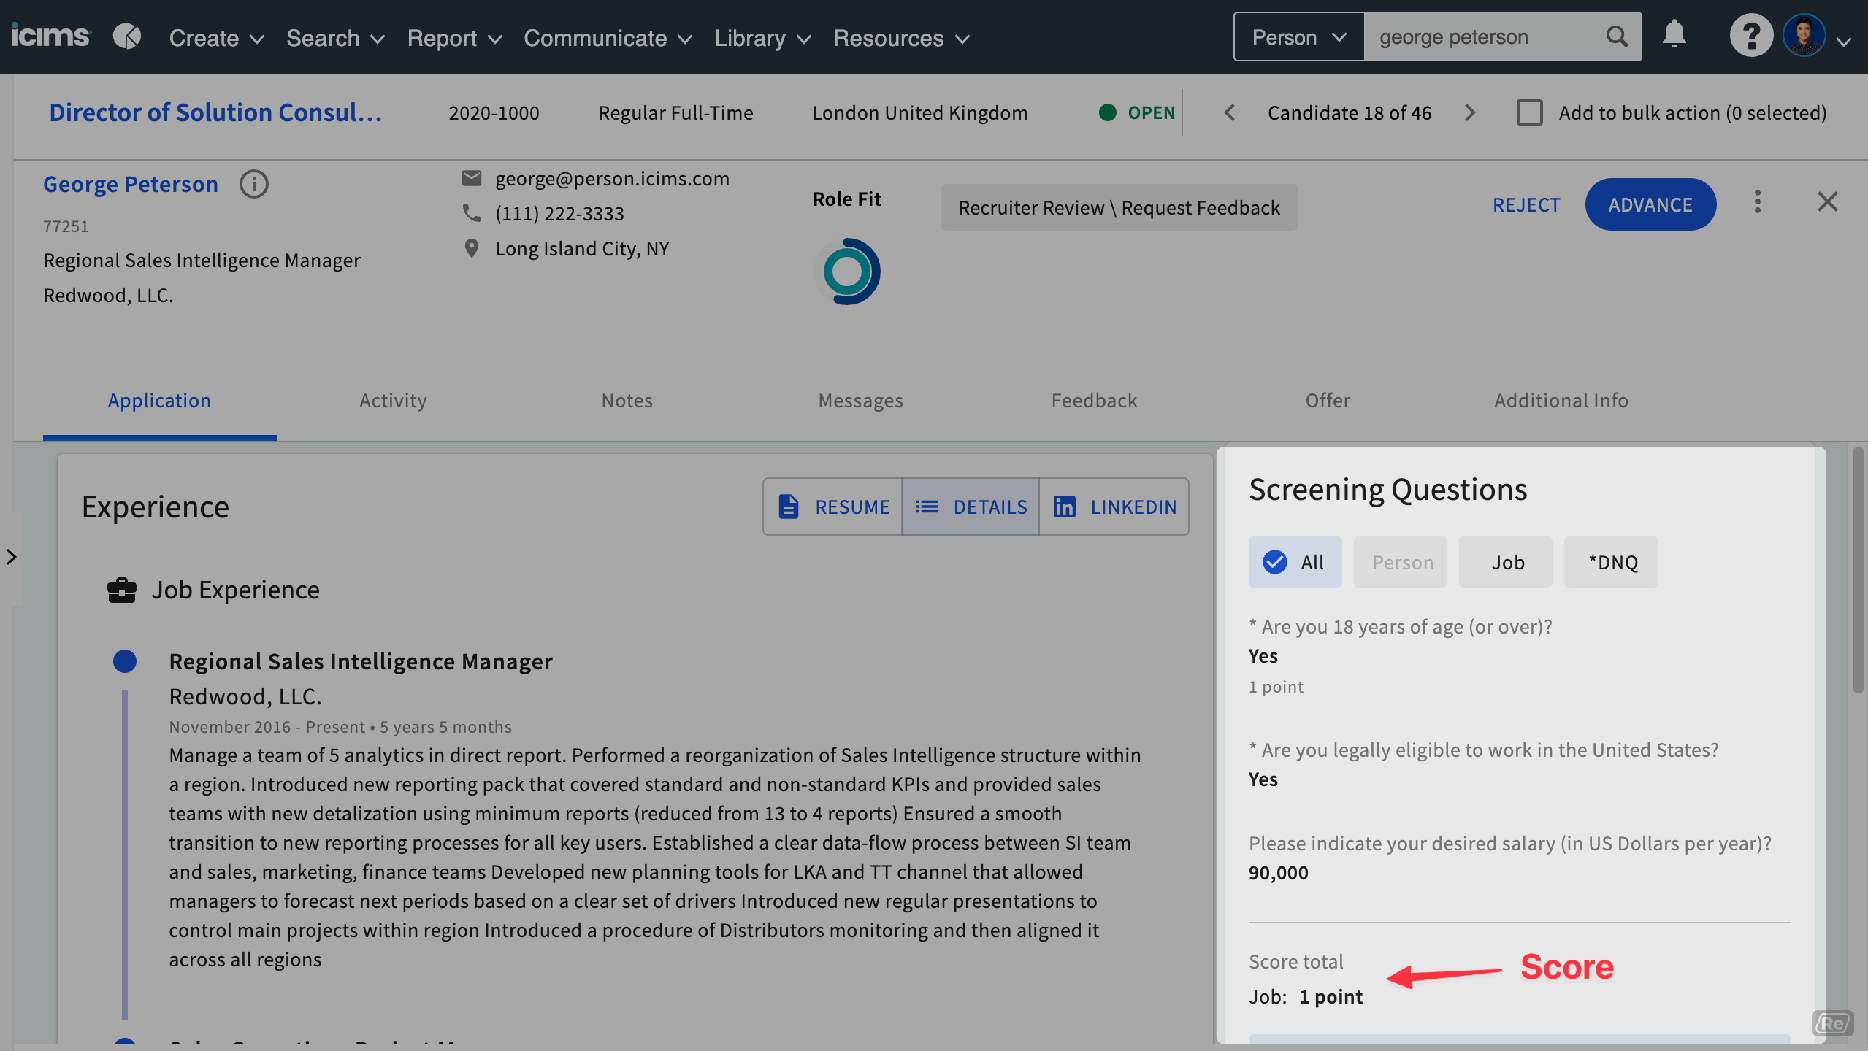Click the location pin icon
Screen dimensions: 1868x1051
[472, 248]
